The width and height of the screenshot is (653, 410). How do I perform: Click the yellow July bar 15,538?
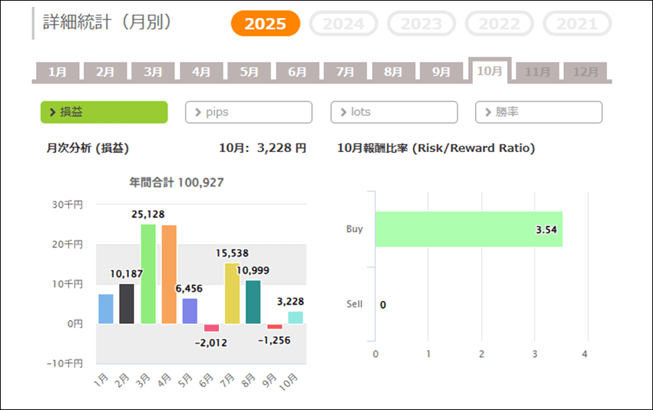point(232,293)
